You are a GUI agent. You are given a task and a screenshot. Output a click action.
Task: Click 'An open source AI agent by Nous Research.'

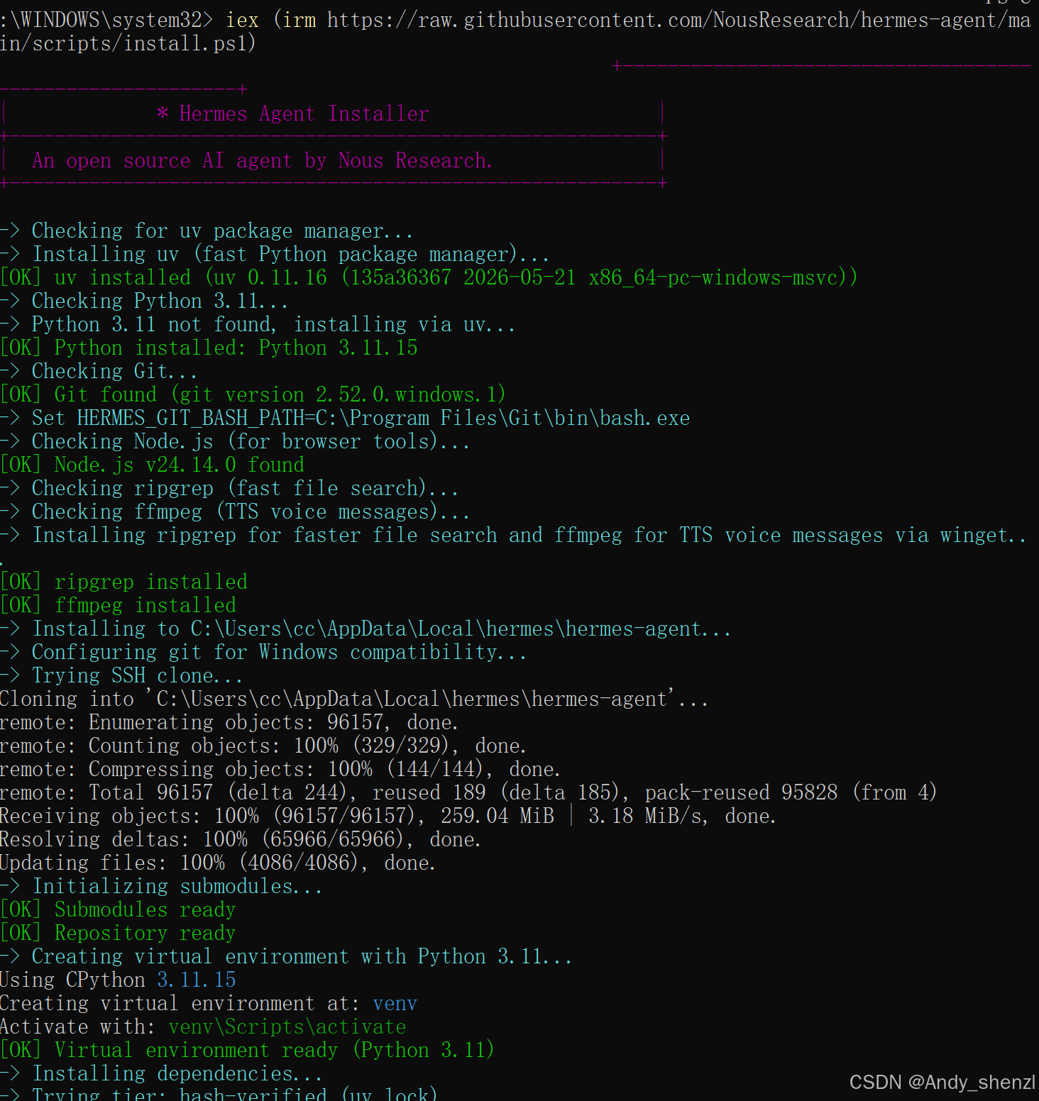pos(262,160)
